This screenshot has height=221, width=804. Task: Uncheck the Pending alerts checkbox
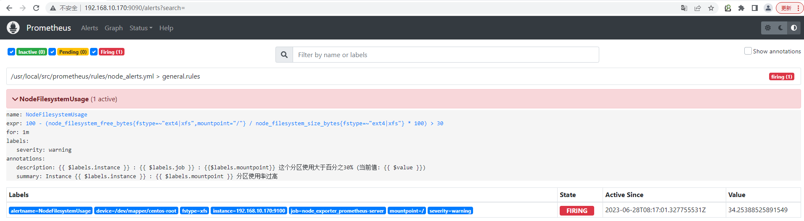click(52, 52)
